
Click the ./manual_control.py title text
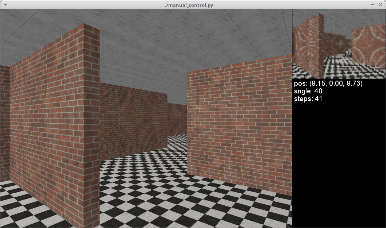click(189, 5)
